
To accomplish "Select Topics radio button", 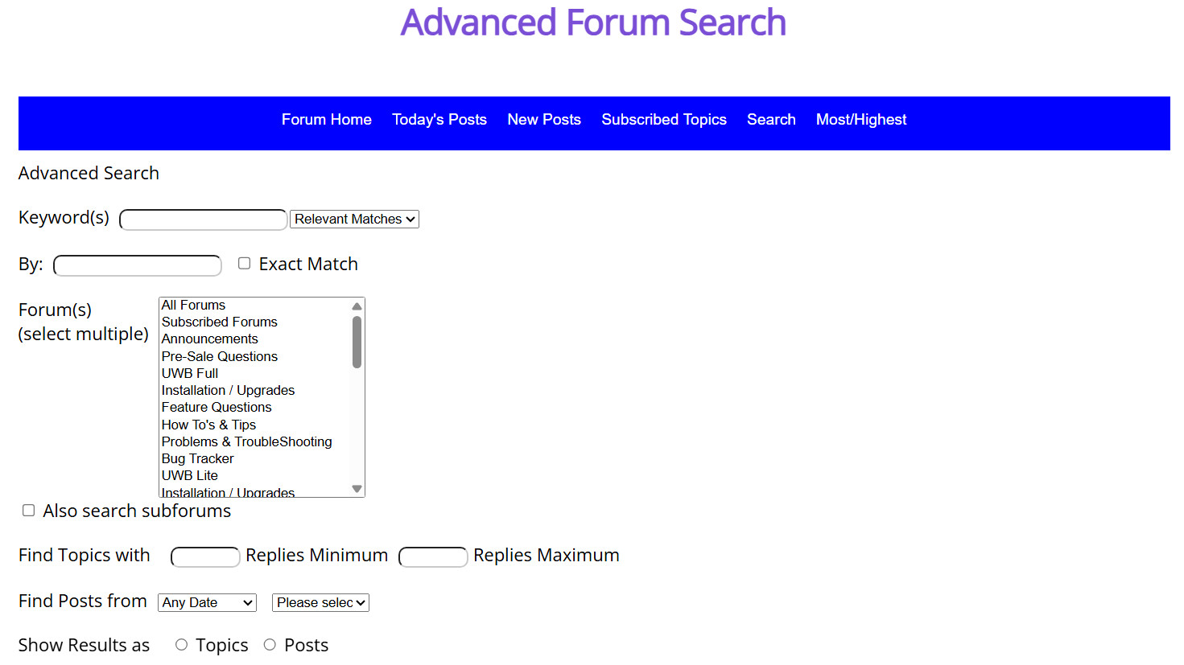I will pos(182,645).
